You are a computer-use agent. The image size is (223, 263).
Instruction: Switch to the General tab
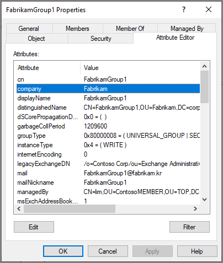click(x=29, y=29)
